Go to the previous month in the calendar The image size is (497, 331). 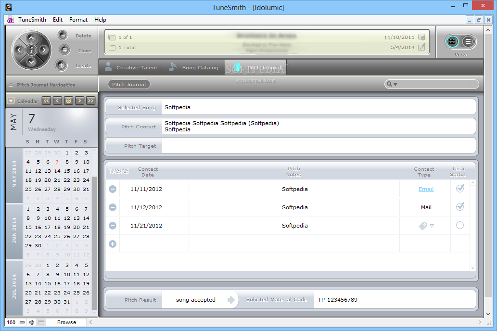click(x=57, y=101)
